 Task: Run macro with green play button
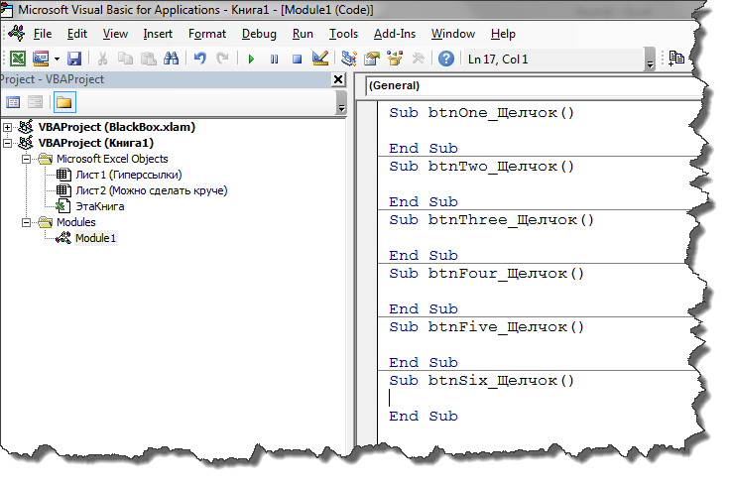251,60
